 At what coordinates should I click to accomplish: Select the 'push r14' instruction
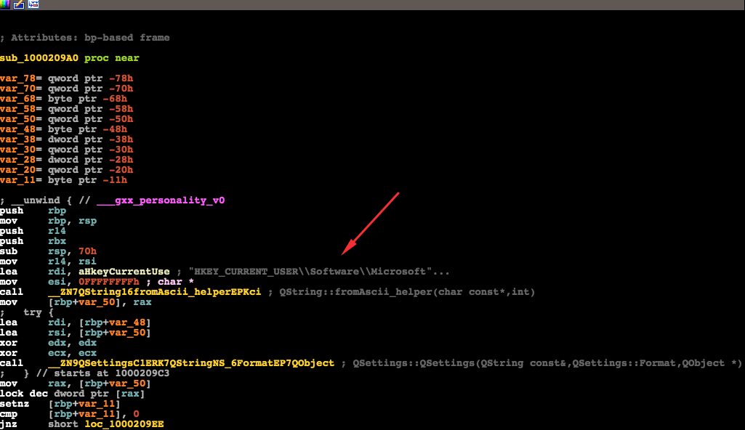pos(33,231)
